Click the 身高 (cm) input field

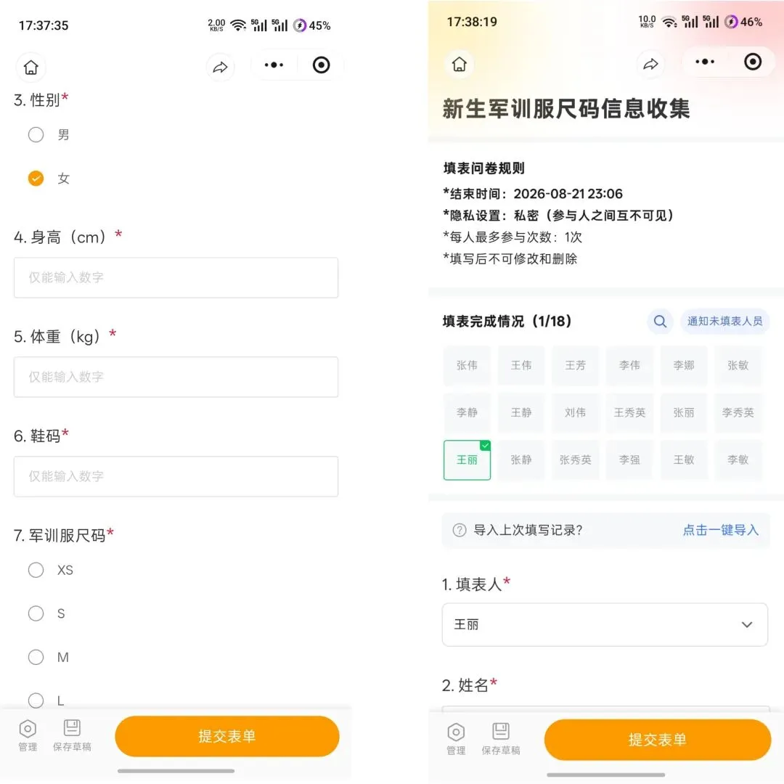[176, 277]
